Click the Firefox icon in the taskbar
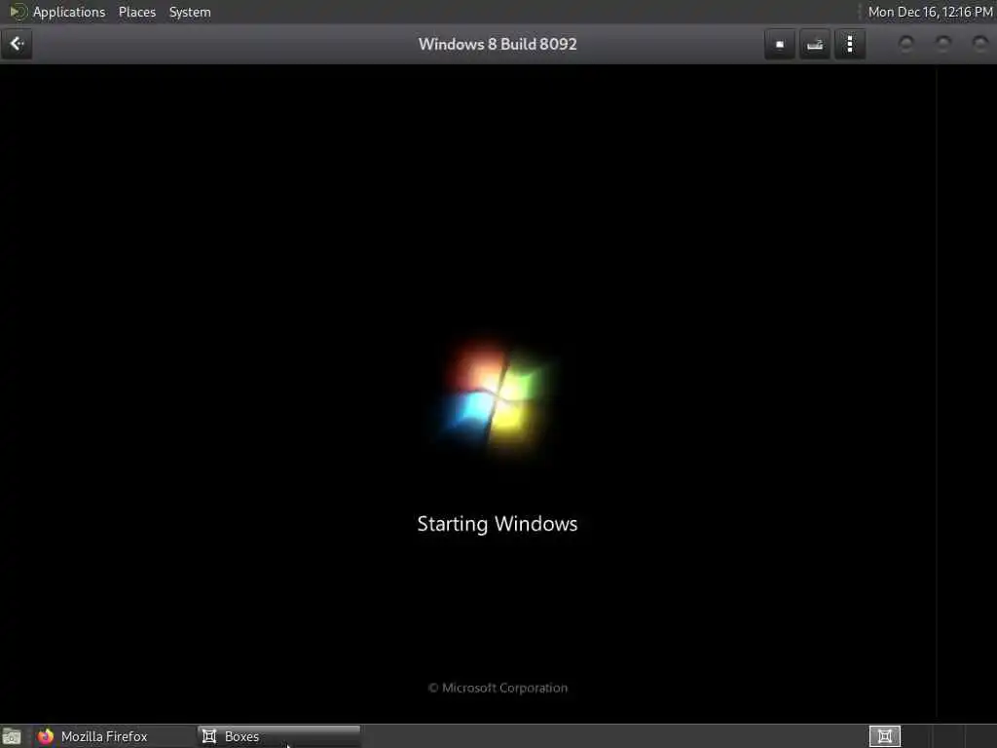The image size is (997, 748). pyautogui.click(x=45, y=736)
